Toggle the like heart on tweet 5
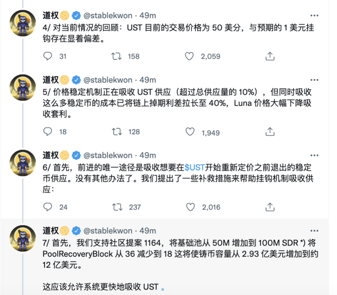This screenshot has height=295, width=337. [190, 132]
